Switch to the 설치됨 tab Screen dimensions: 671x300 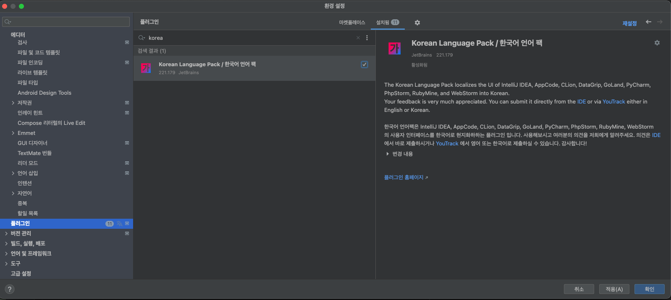click(388, 23)
